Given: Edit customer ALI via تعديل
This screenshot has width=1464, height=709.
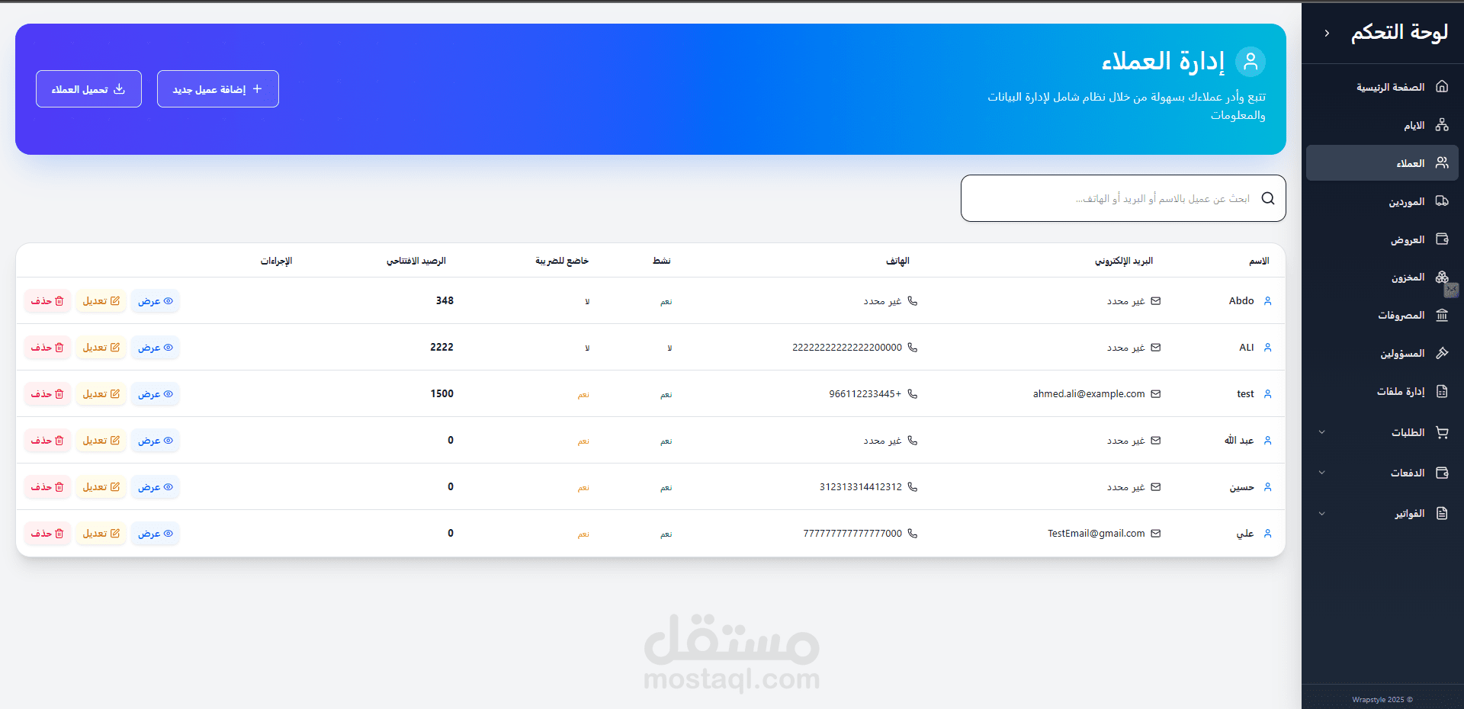Looking at the screenshot, I should [101, 348].
